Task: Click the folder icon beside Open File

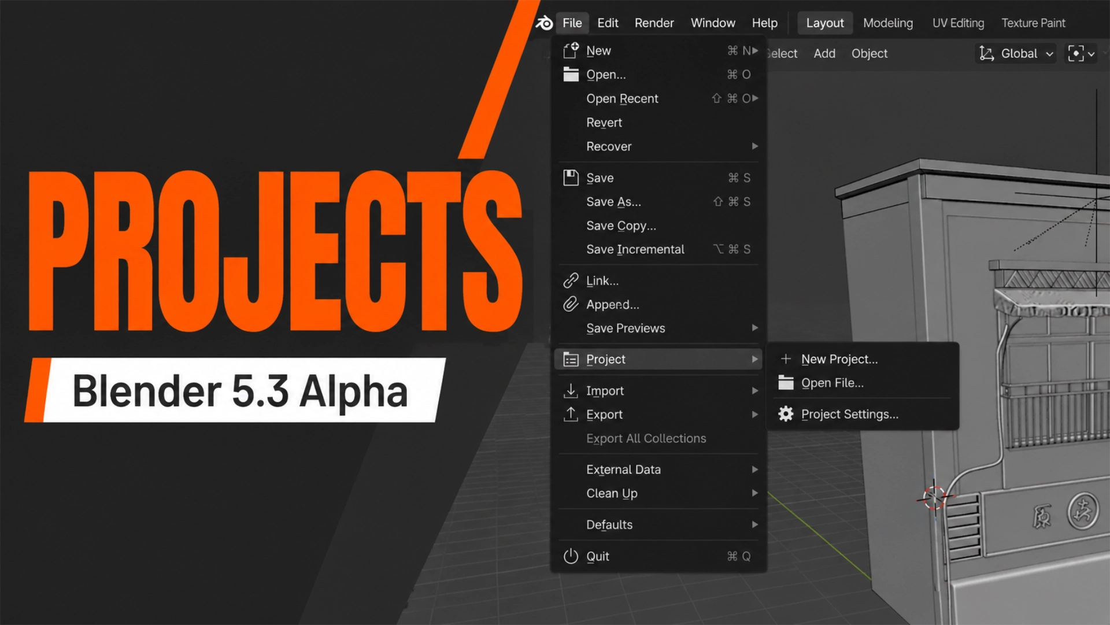Action: click(786, 382)
